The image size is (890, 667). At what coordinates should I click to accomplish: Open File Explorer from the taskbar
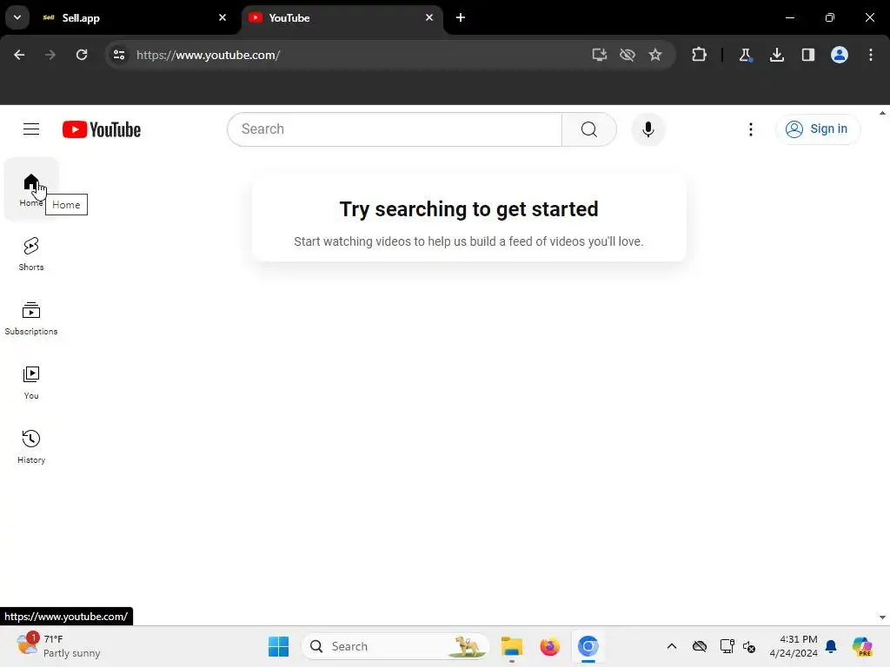[511, 646]
